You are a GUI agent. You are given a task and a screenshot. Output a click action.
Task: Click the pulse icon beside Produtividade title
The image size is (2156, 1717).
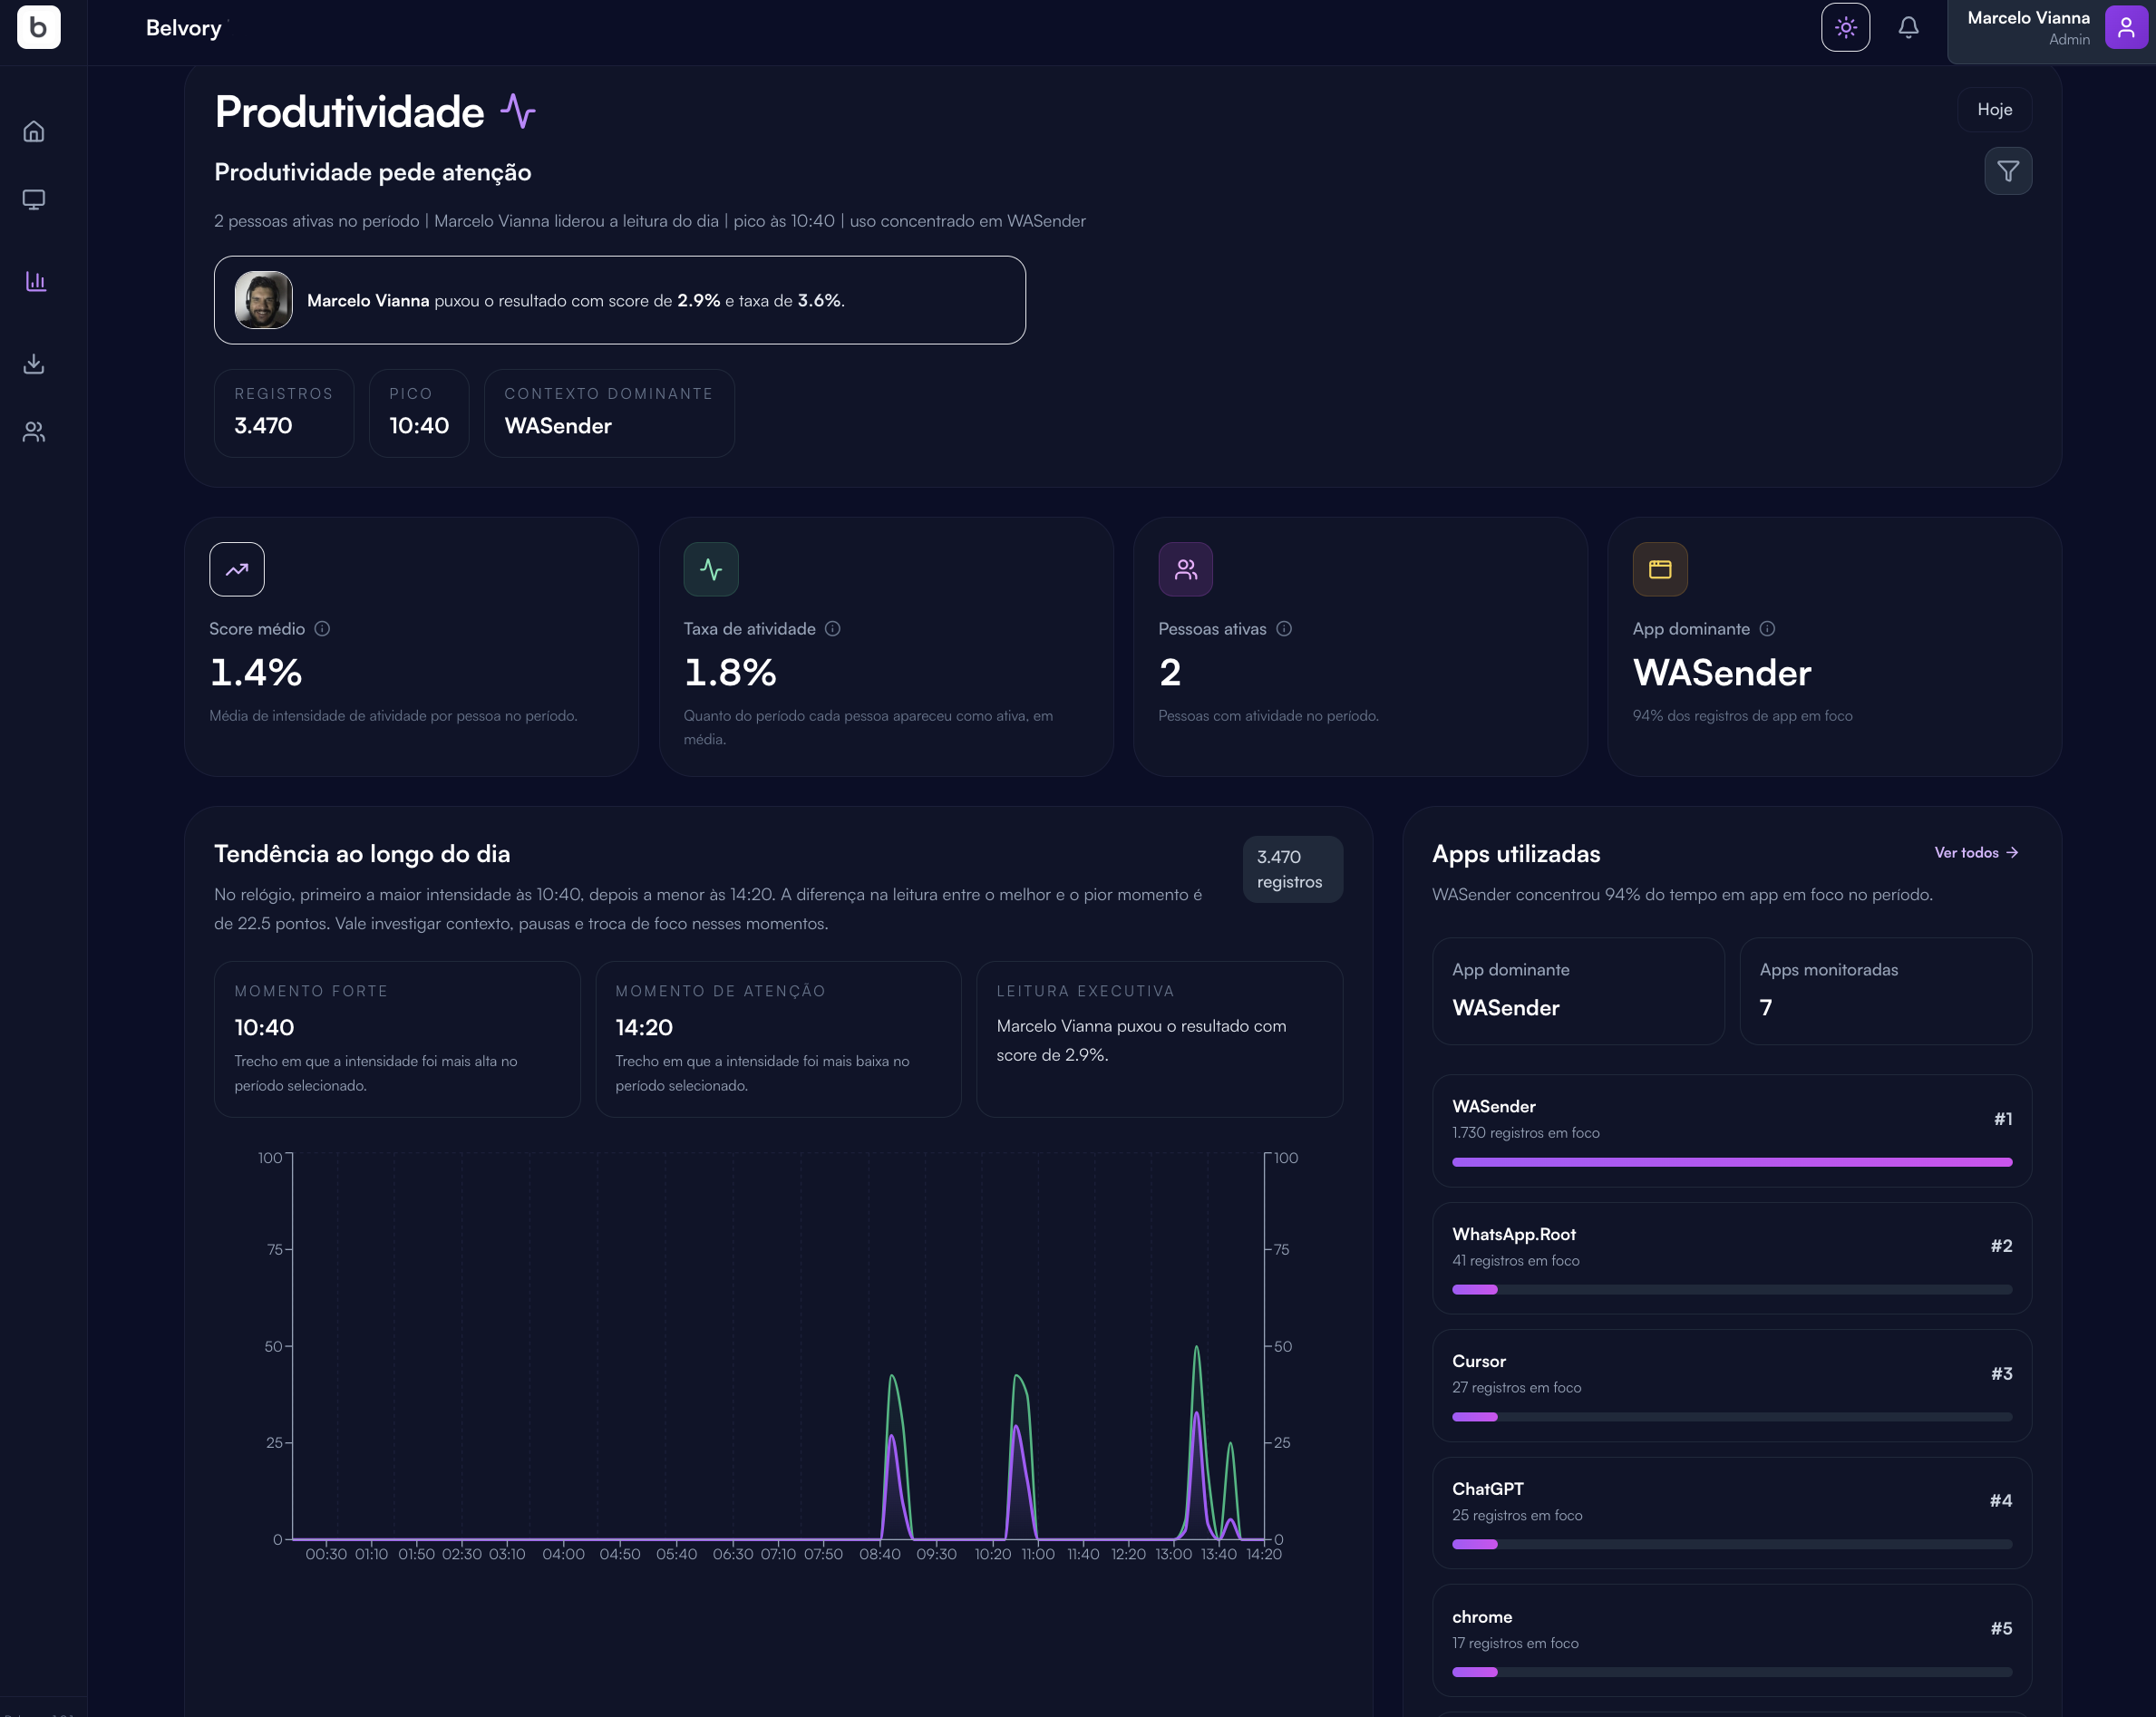coord(518,111)
